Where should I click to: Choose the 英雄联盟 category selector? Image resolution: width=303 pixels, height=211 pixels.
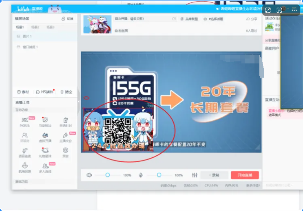(189, 19)
